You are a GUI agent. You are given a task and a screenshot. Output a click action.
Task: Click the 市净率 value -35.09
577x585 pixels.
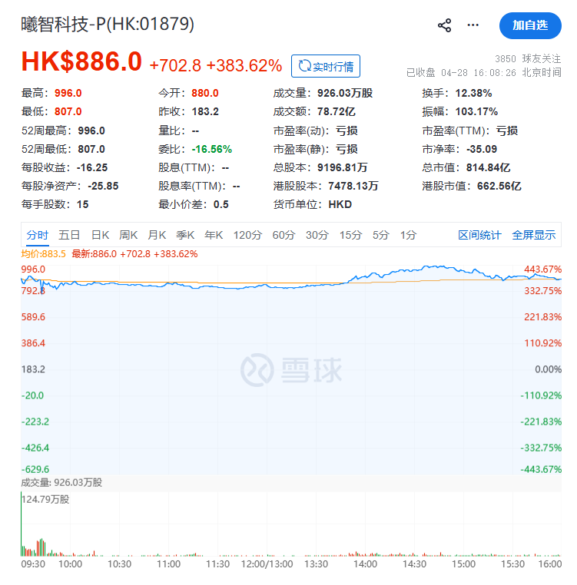pyautogui.click(x=482, y=149)
